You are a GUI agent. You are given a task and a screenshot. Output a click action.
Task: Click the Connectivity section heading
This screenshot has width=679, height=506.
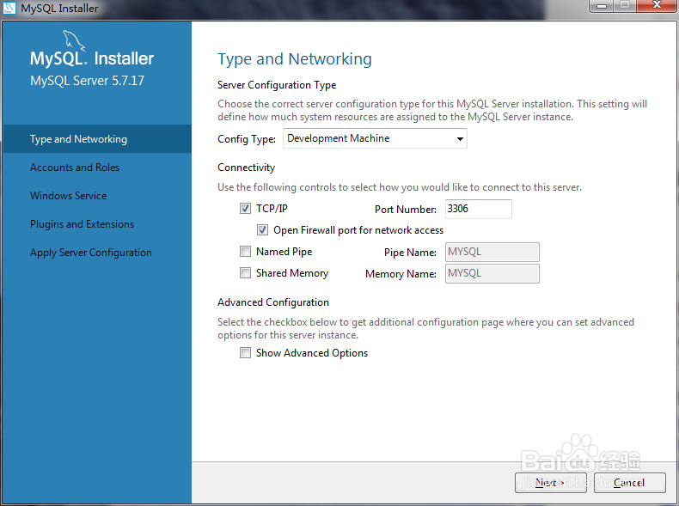pyautogui.click(x=246, y=168)
